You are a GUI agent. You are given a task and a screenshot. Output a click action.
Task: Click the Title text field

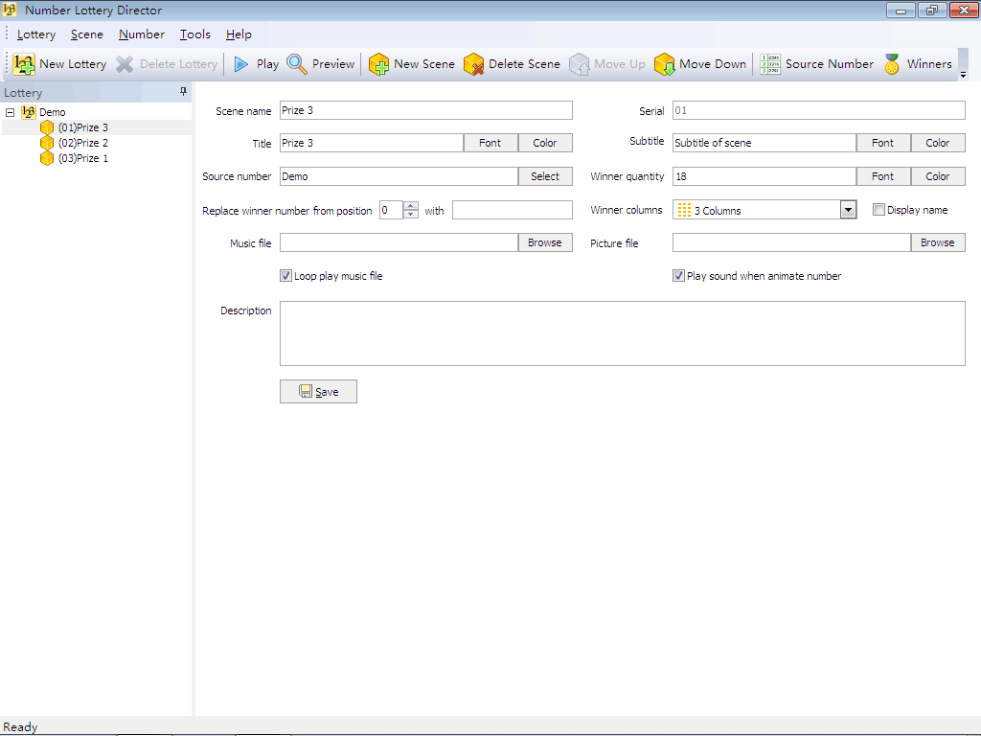point(372,143)
